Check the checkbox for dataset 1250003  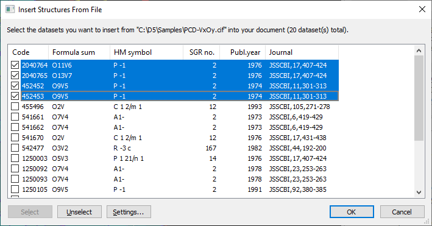click(15, 158)
